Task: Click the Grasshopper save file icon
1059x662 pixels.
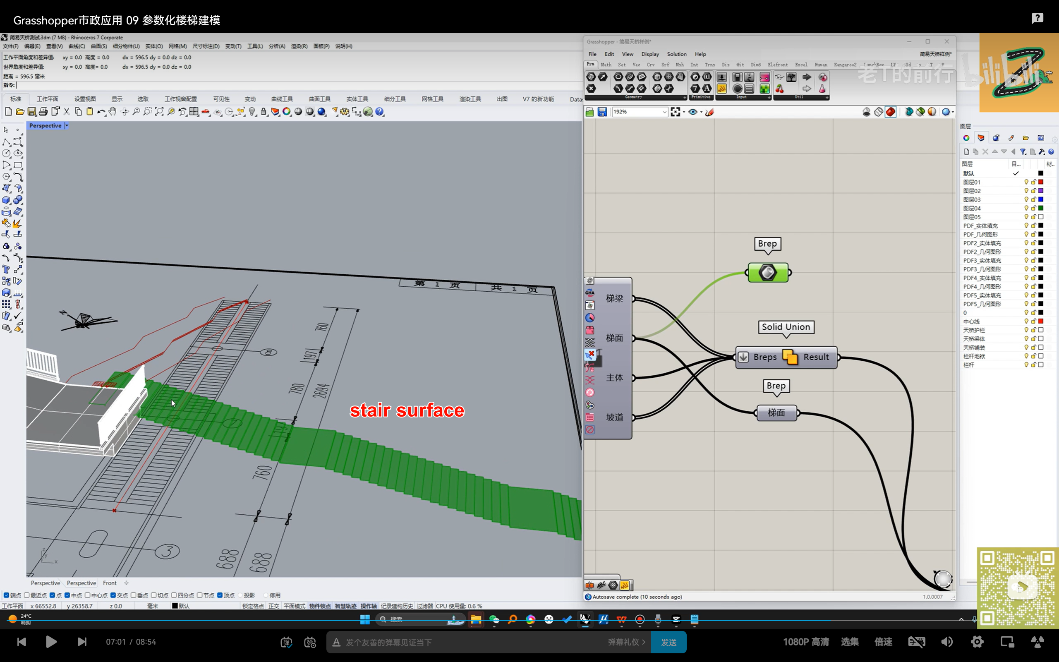Action: (602, 112)
